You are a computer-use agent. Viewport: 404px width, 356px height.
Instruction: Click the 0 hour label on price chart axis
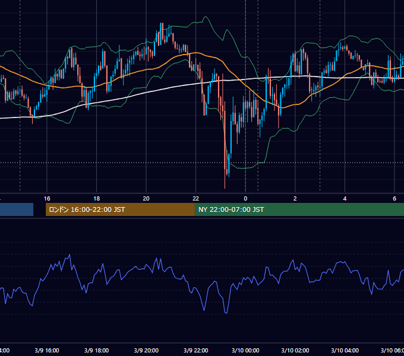pyautogui.click(x=245, y=199)
